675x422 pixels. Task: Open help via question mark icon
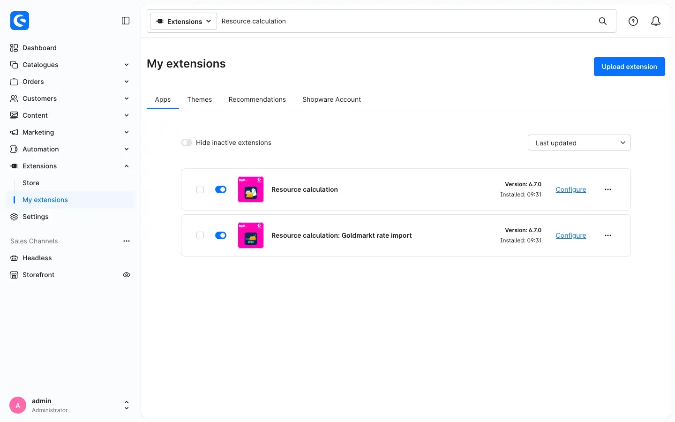[633, 21]
